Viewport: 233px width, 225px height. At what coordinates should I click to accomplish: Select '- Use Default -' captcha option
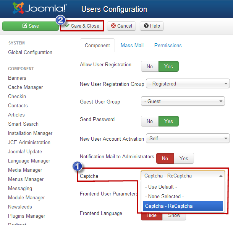click(161, 187)
